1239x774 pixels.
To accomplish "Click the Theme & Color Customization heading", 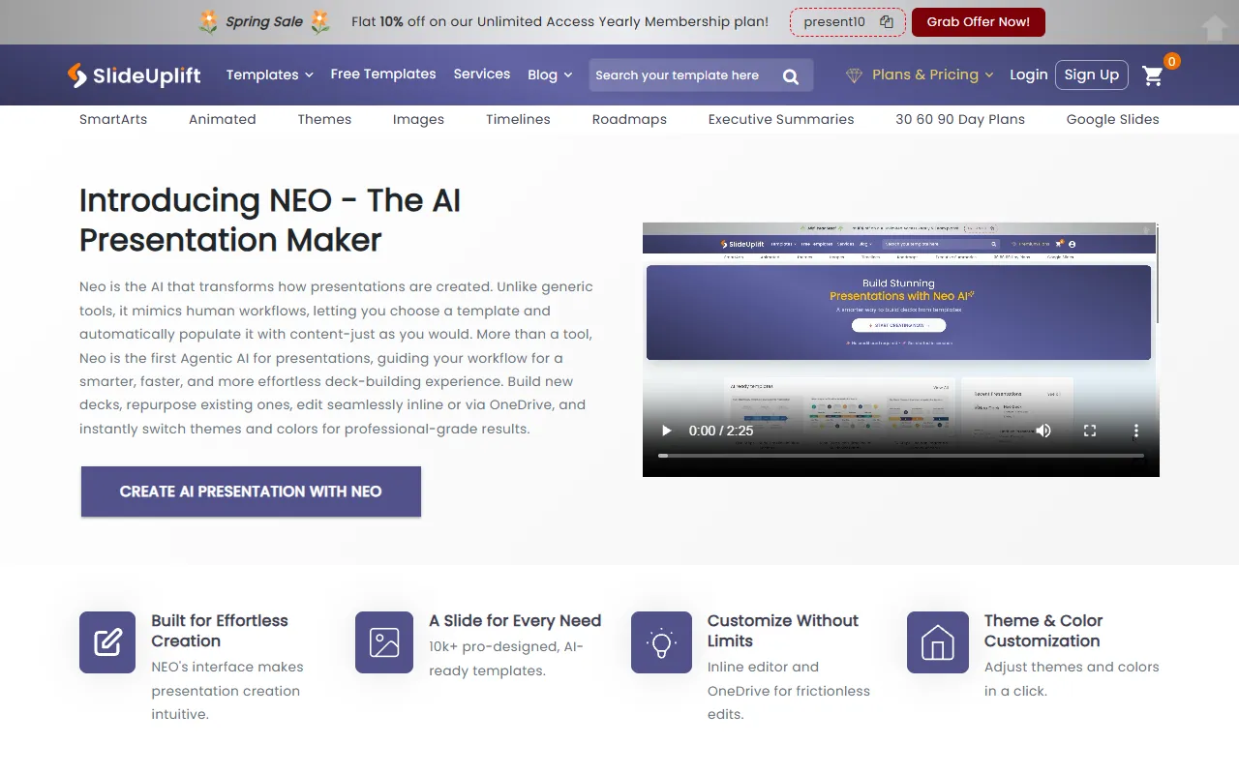I will pos(1043,631).
